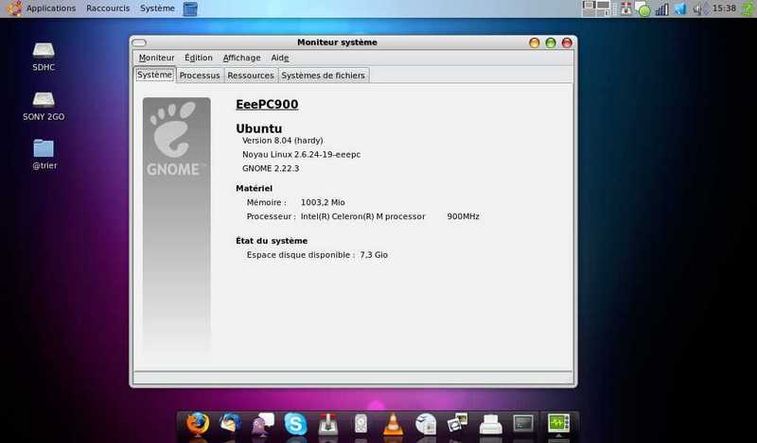
Task: Click the blue bucket icon beside Système
Action: click(190, 9)
